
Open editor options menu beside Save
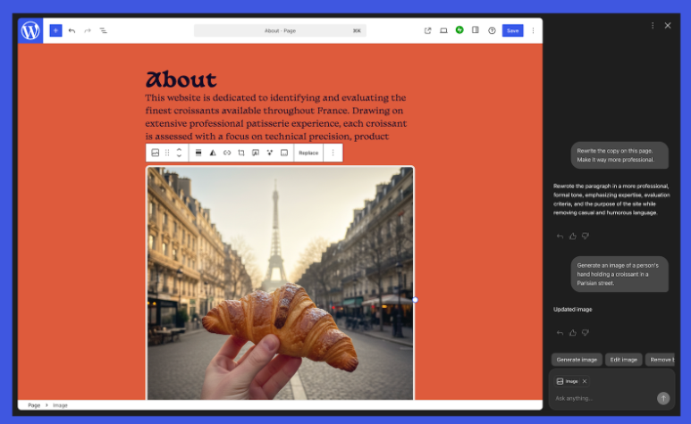[x=533, y=30]
